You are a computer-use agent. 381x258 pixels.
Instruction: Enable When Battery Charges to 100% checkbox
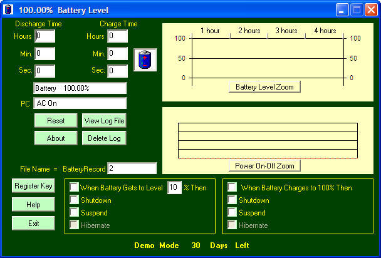232,187
